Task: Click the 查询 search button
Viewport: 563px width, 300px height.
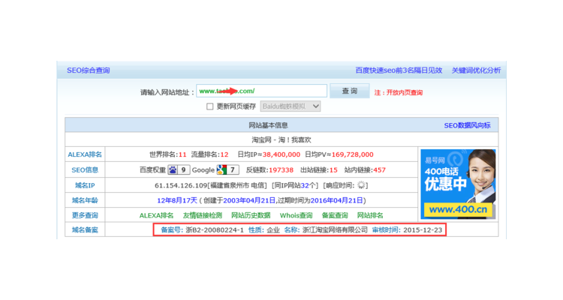Action: (349, 91)
